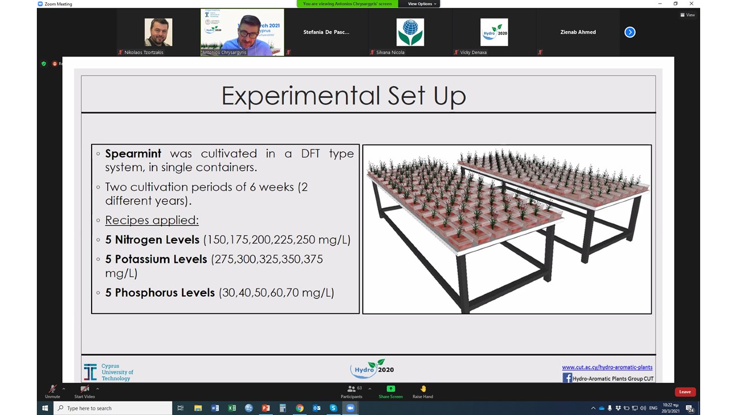
Task: Show next participants with blue arrow
Action: click(630, 32)
